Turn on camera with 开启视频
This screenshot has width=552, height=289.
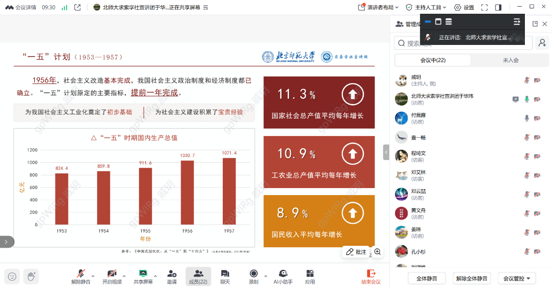click(x=112, y=277)
